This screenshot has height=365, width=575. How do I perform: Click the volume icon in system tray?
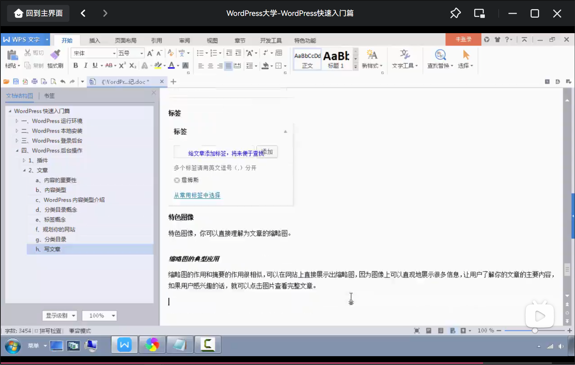pos(561,346)
